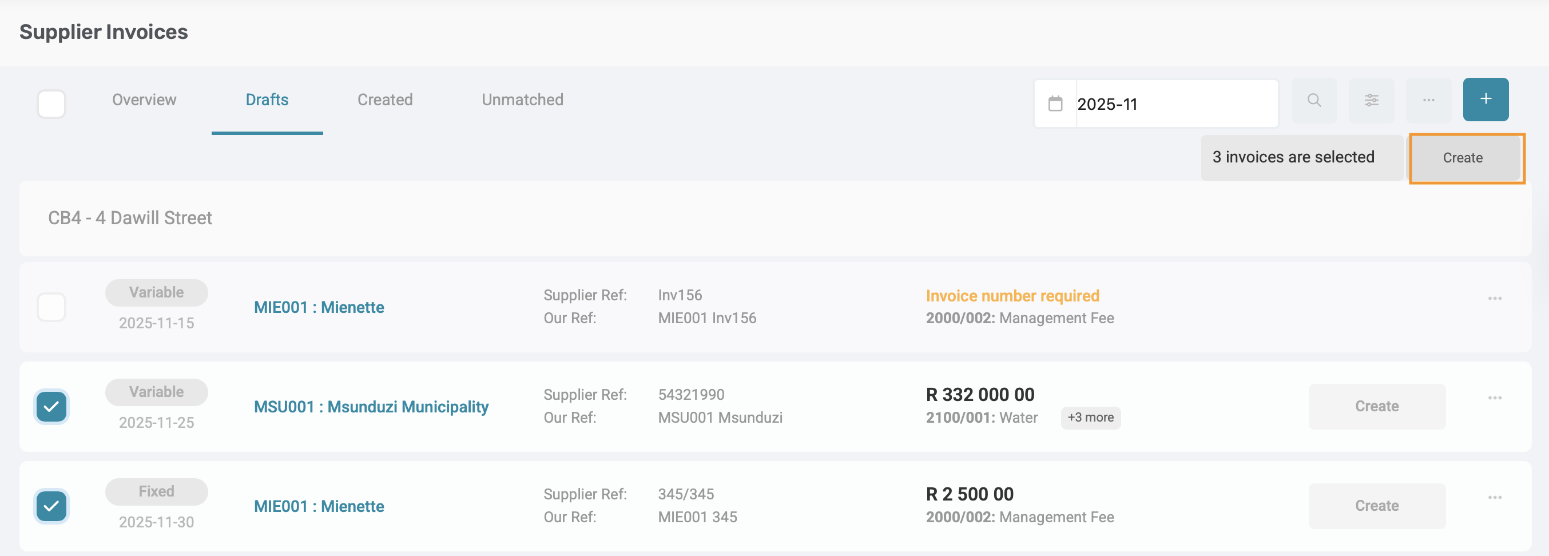Screen dimensions: 1549x556
Task: Click the 2025-11 date input field
Action: [1173, 104]
